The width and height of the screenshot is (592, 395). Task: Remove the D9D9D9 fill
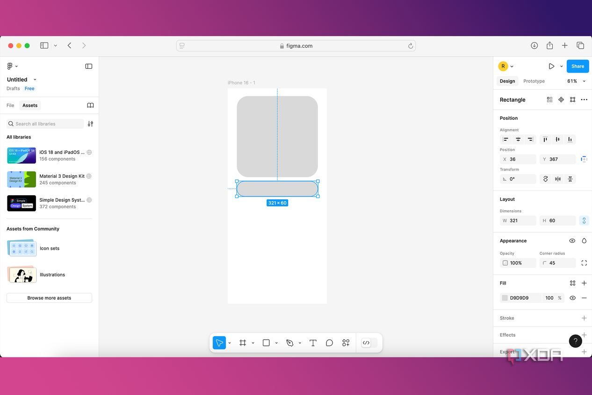click(584, 298)
